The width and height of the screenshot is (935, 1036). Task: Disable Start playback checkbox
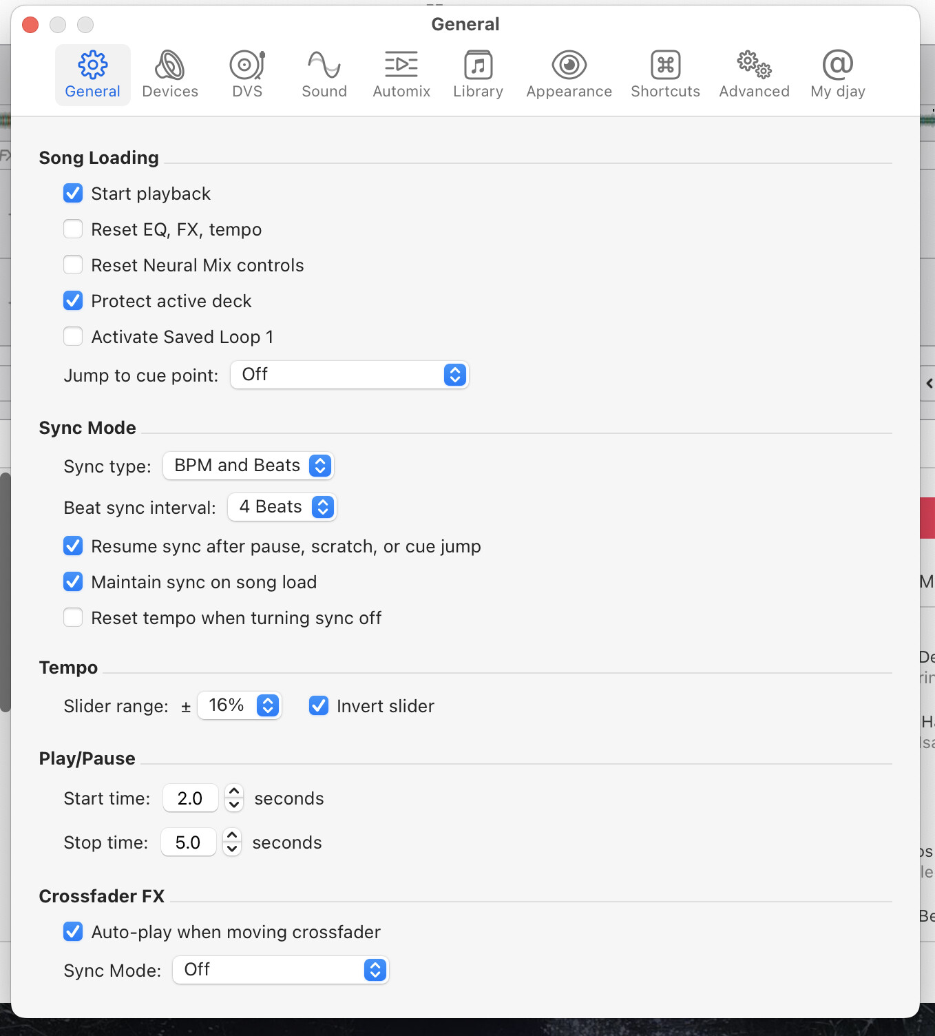pyautogui.click(x=73, y=193)
